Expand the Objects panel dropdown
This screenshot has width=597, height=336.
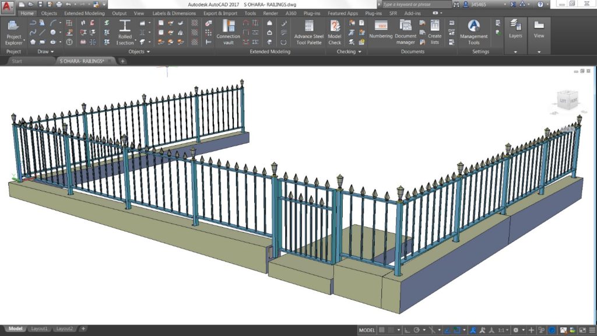point(139,52)
